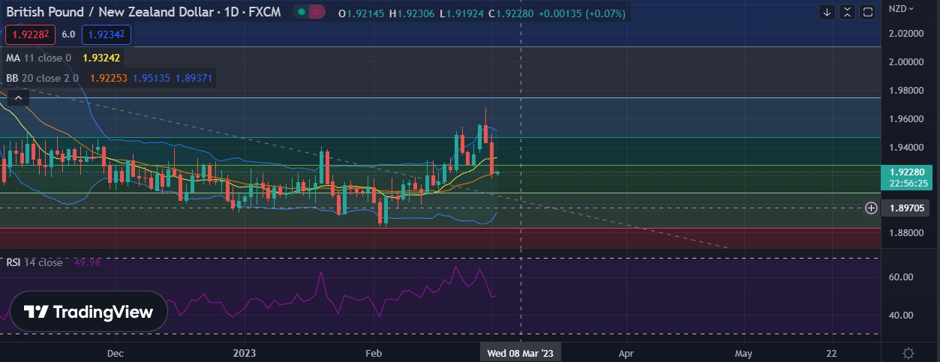Click the British Pound / New Zealand Dollar title
Viewport: 940px width, 362px height.
114,12
